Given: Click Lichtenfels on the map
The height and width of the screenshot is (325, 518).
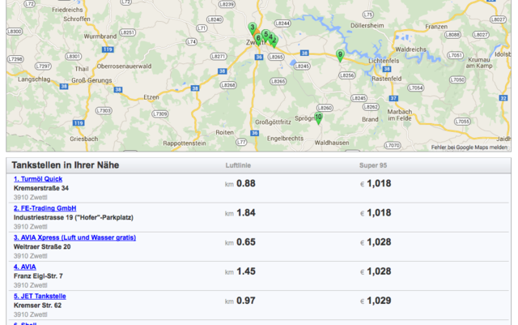Looking at the screenshot, I should click(x=384, y=61).
